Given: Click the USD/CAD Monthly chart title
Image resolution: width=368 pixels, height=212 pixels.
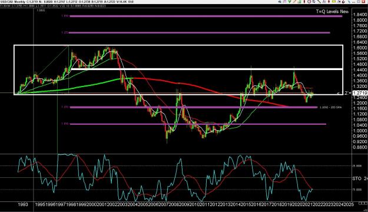Looking at the screenshot, I should point(12,2).
